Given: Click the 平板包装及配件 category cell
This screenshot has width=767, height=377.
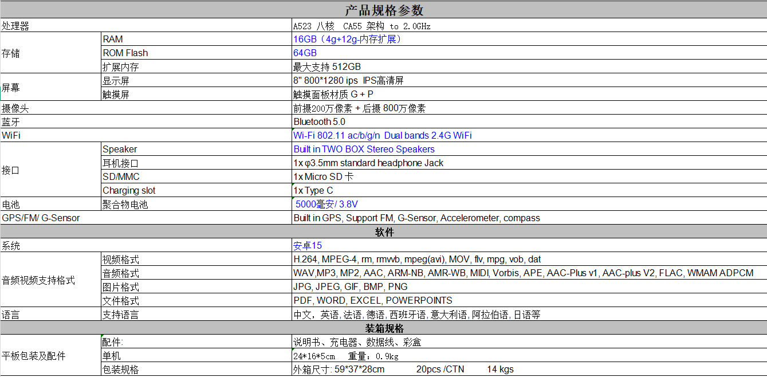Looking at the screenshot, I should [50, 356].
